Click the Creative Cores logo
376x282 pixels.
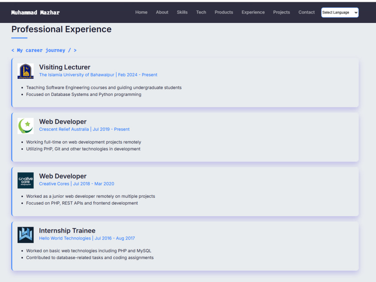(x=26, y=180)
